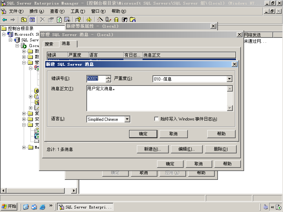This screenshot has width=283, height=212.
Task: Click the Register Server toolbar icon
Action: pos(108,20)
